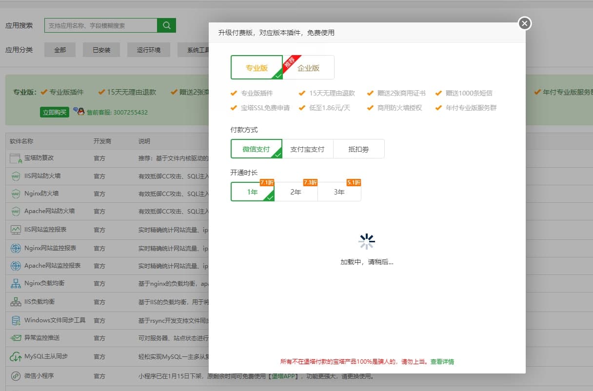Image resolution: width=593 pixels, height=391 pixels.
Task: Click the 宝塔防篡改 row icon
Action: (x=16, y=158)
